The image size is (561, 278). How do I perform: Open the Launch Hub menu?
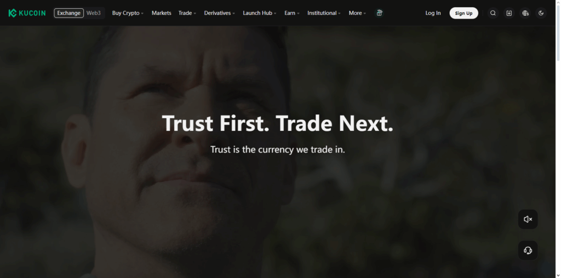[260, 13]
